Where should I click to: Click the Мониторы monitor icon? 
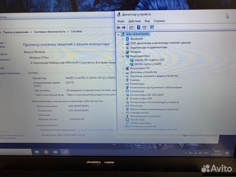pyautogui.click(x=127, y=106)
